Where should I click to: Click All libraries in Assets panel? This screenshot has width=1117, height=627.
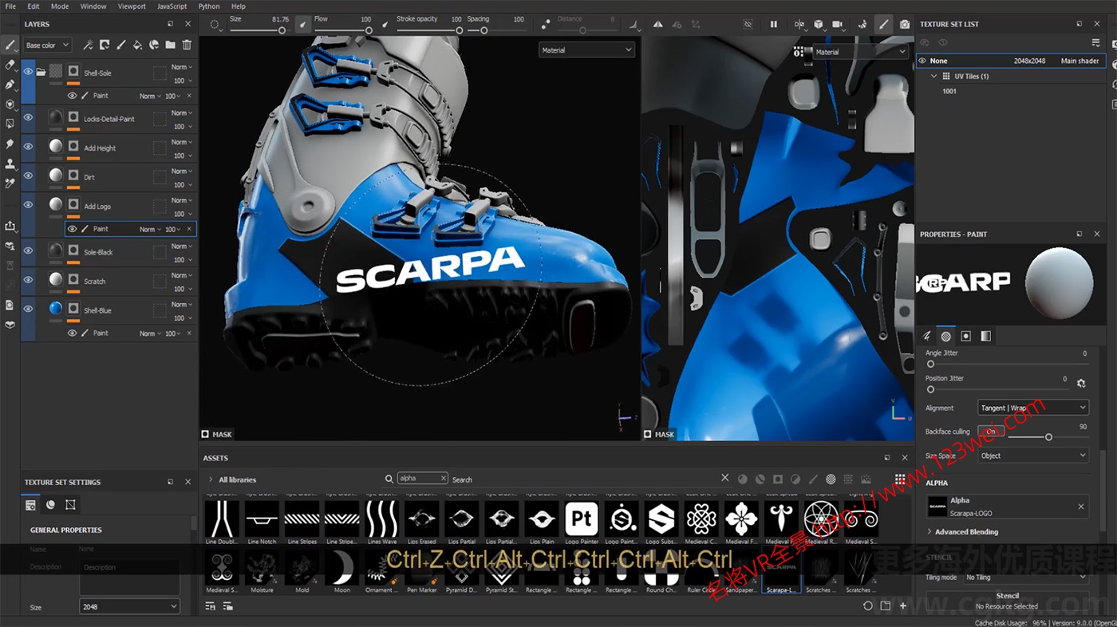[237, 479]
